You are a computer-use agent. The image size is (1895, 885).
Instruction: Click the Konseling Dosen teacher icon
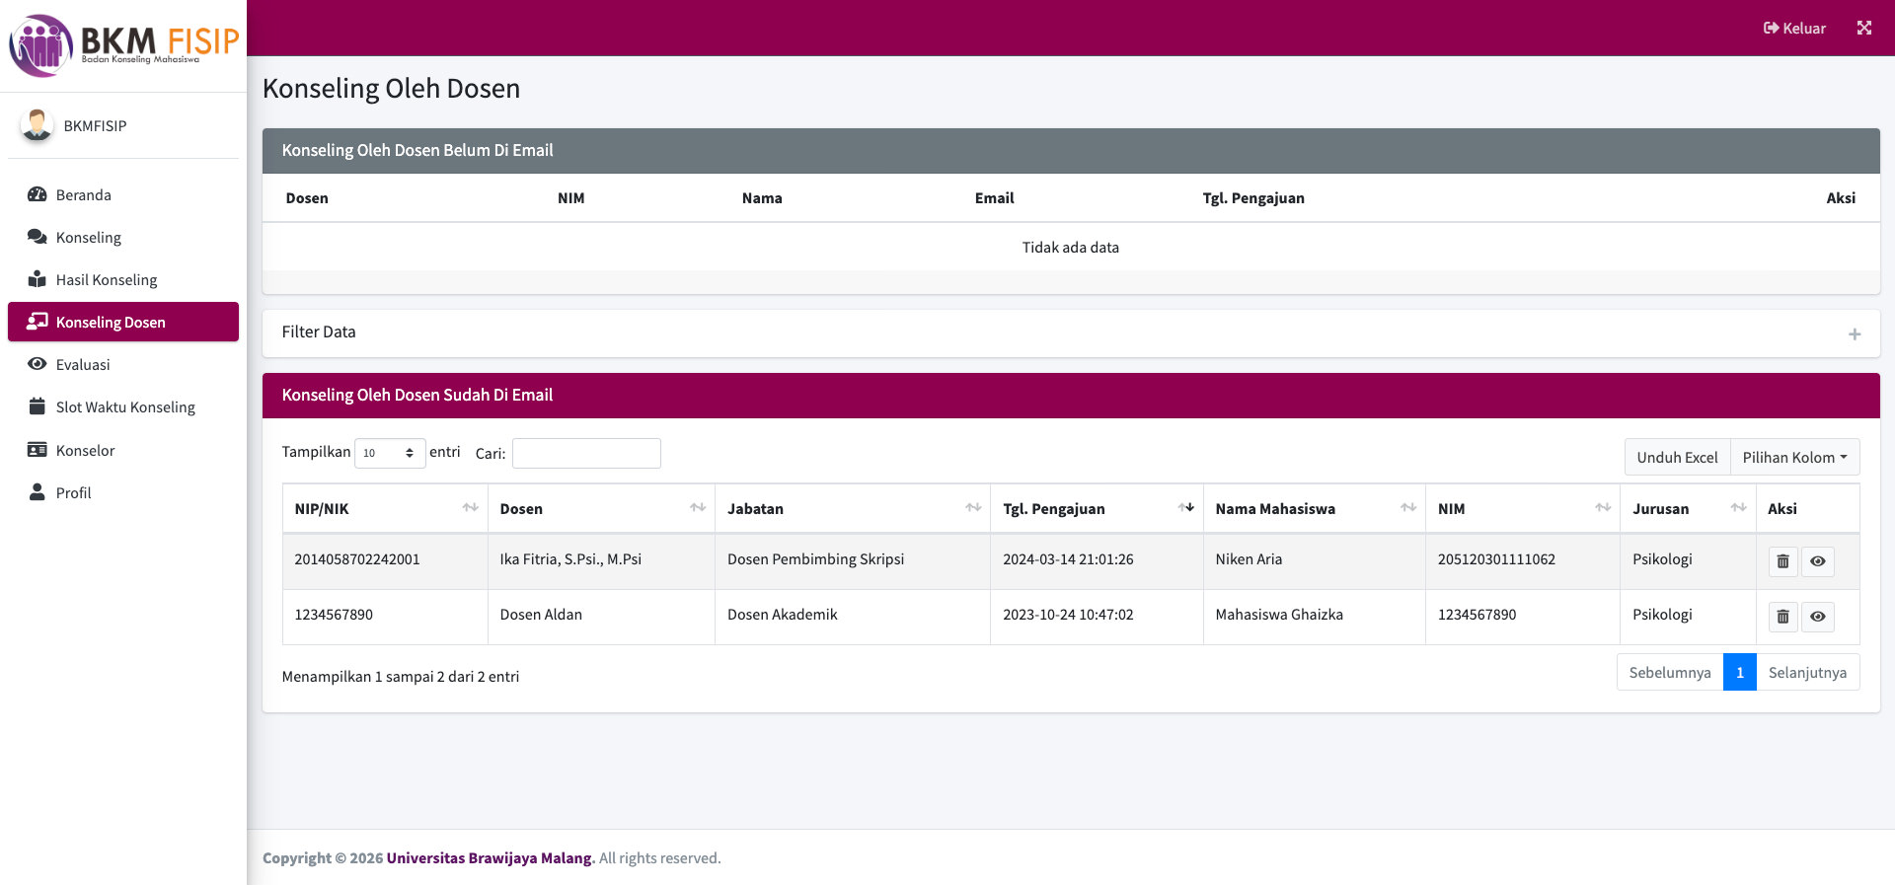pos(38,322)
